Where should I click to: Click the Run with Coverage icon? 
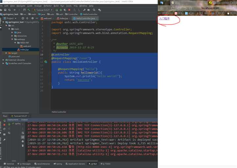[x=65, y=10]
